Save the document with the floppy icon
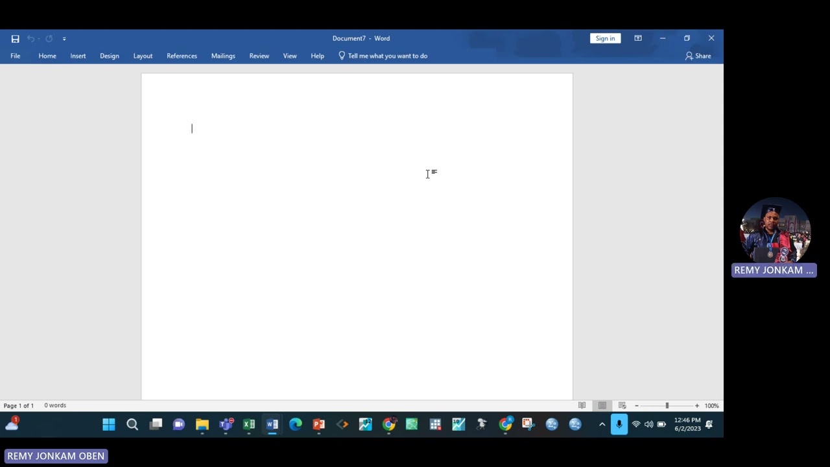Viewport: 830px width, 467px height. click(x=15, y=39)
